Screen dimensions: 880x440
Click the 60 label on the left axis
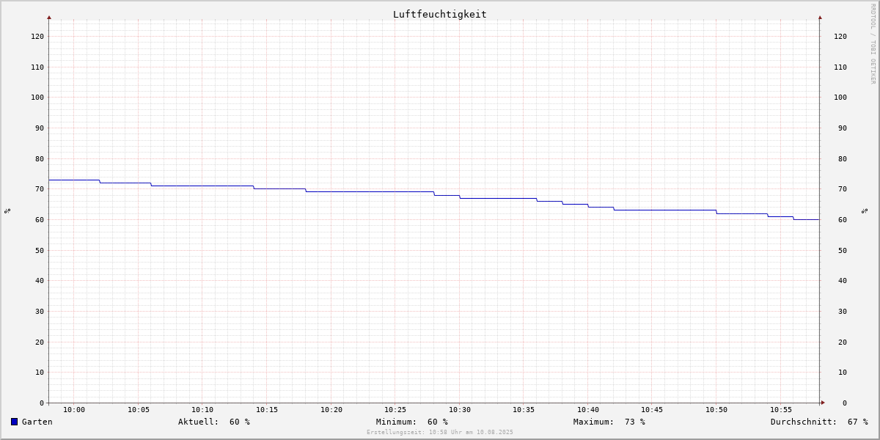[x=40, y=220]
